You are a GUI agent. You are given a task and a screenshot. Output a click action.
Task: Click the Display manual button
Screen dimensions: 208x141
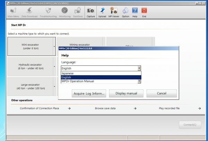(126, 93)
